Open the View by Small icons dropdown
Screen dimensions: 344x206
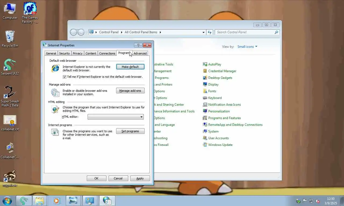coord(247,47)
